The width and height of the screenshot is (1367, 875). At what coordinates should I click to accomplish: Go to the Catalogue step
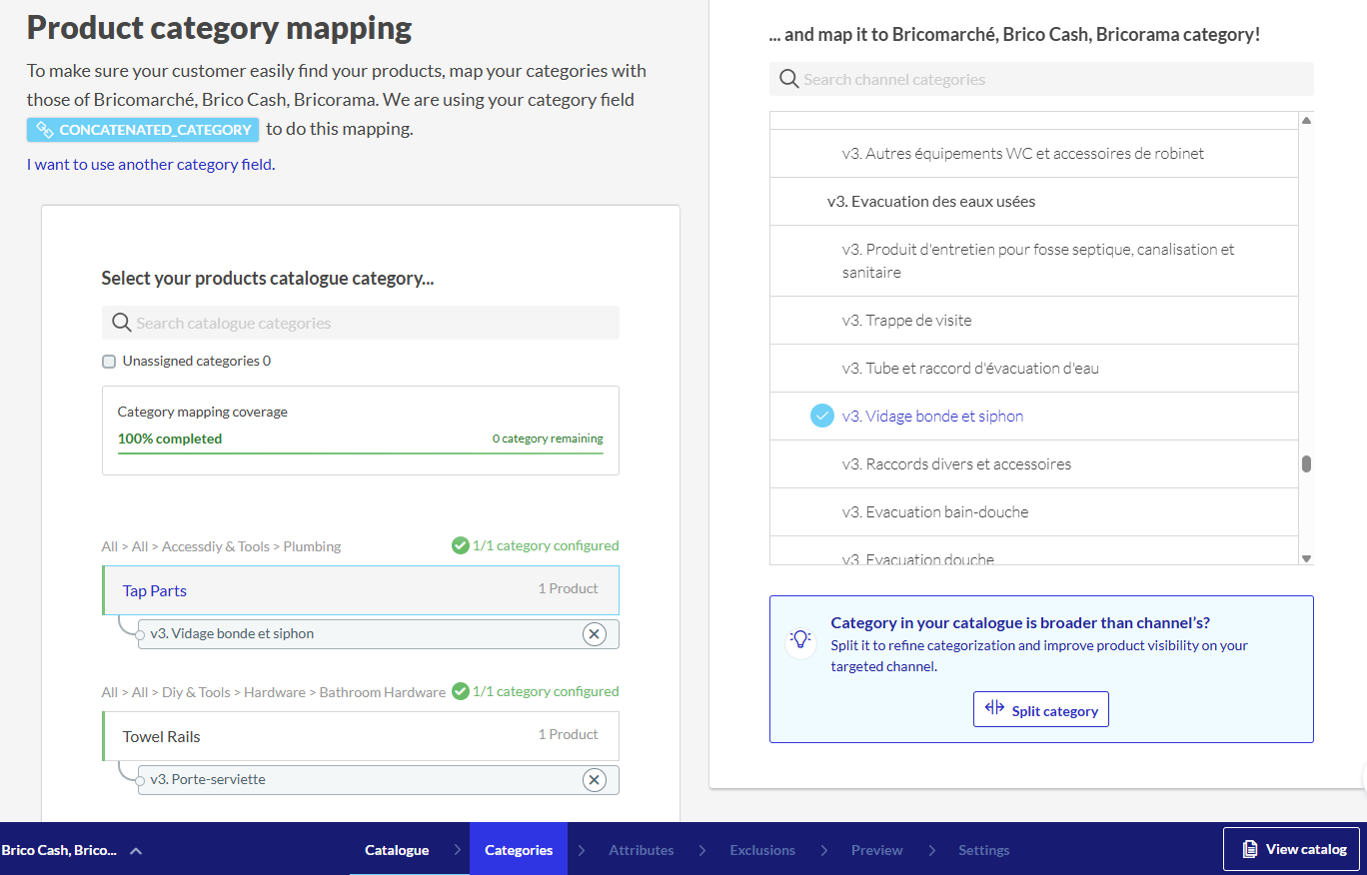click(x=397, y=850)
